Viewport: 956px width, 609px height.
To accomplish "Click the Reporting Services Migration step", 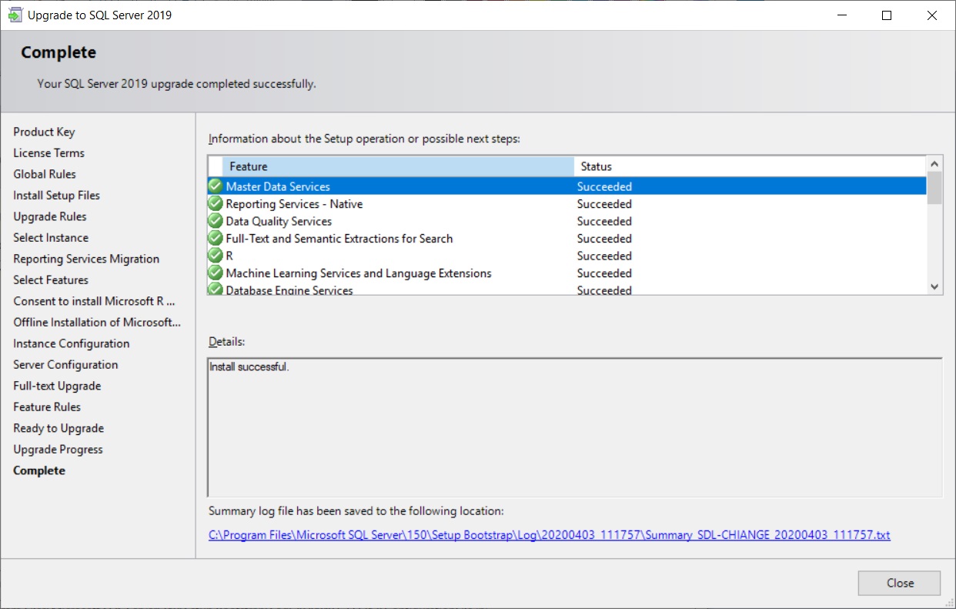I will tap(86, 259).
